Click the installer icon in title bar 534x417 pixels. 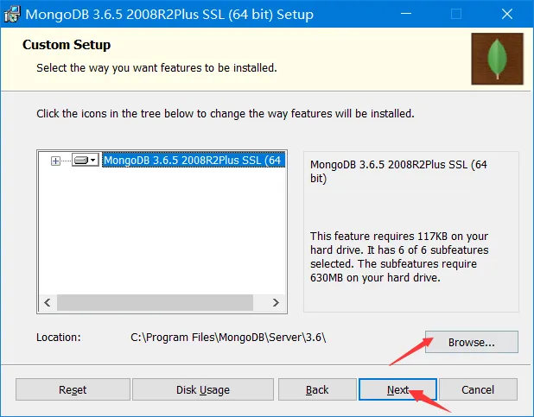click(12, 15)
